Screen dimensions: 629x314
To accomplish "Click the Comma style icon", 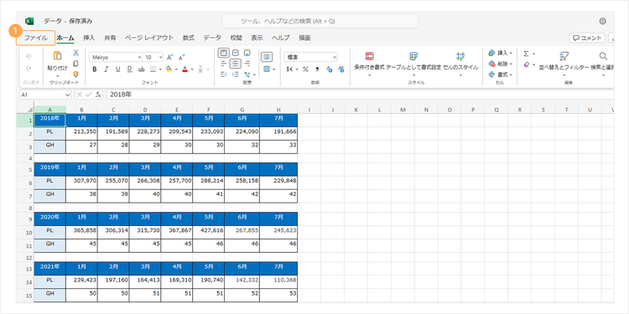I will (317, 69).
